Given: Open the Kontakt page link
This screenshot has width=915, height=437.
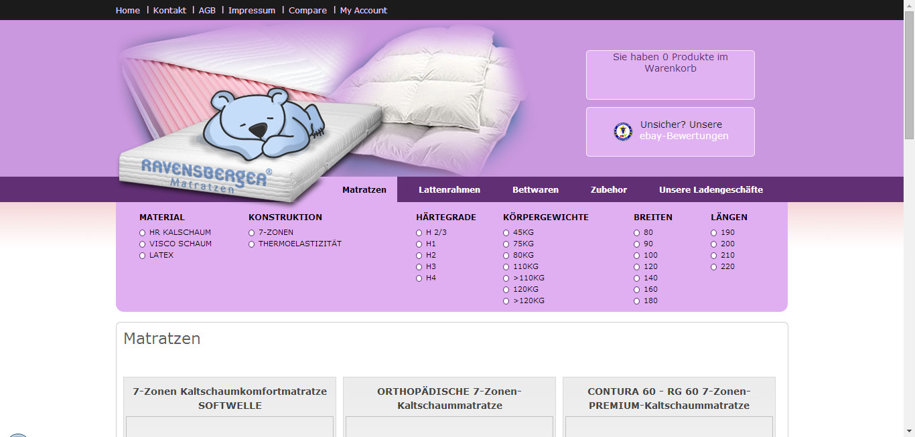Looking at the screenshot, I should pos(169,10).
